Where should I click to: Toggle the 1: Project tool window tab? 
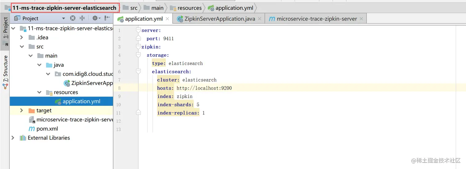(x=5, y=31)
